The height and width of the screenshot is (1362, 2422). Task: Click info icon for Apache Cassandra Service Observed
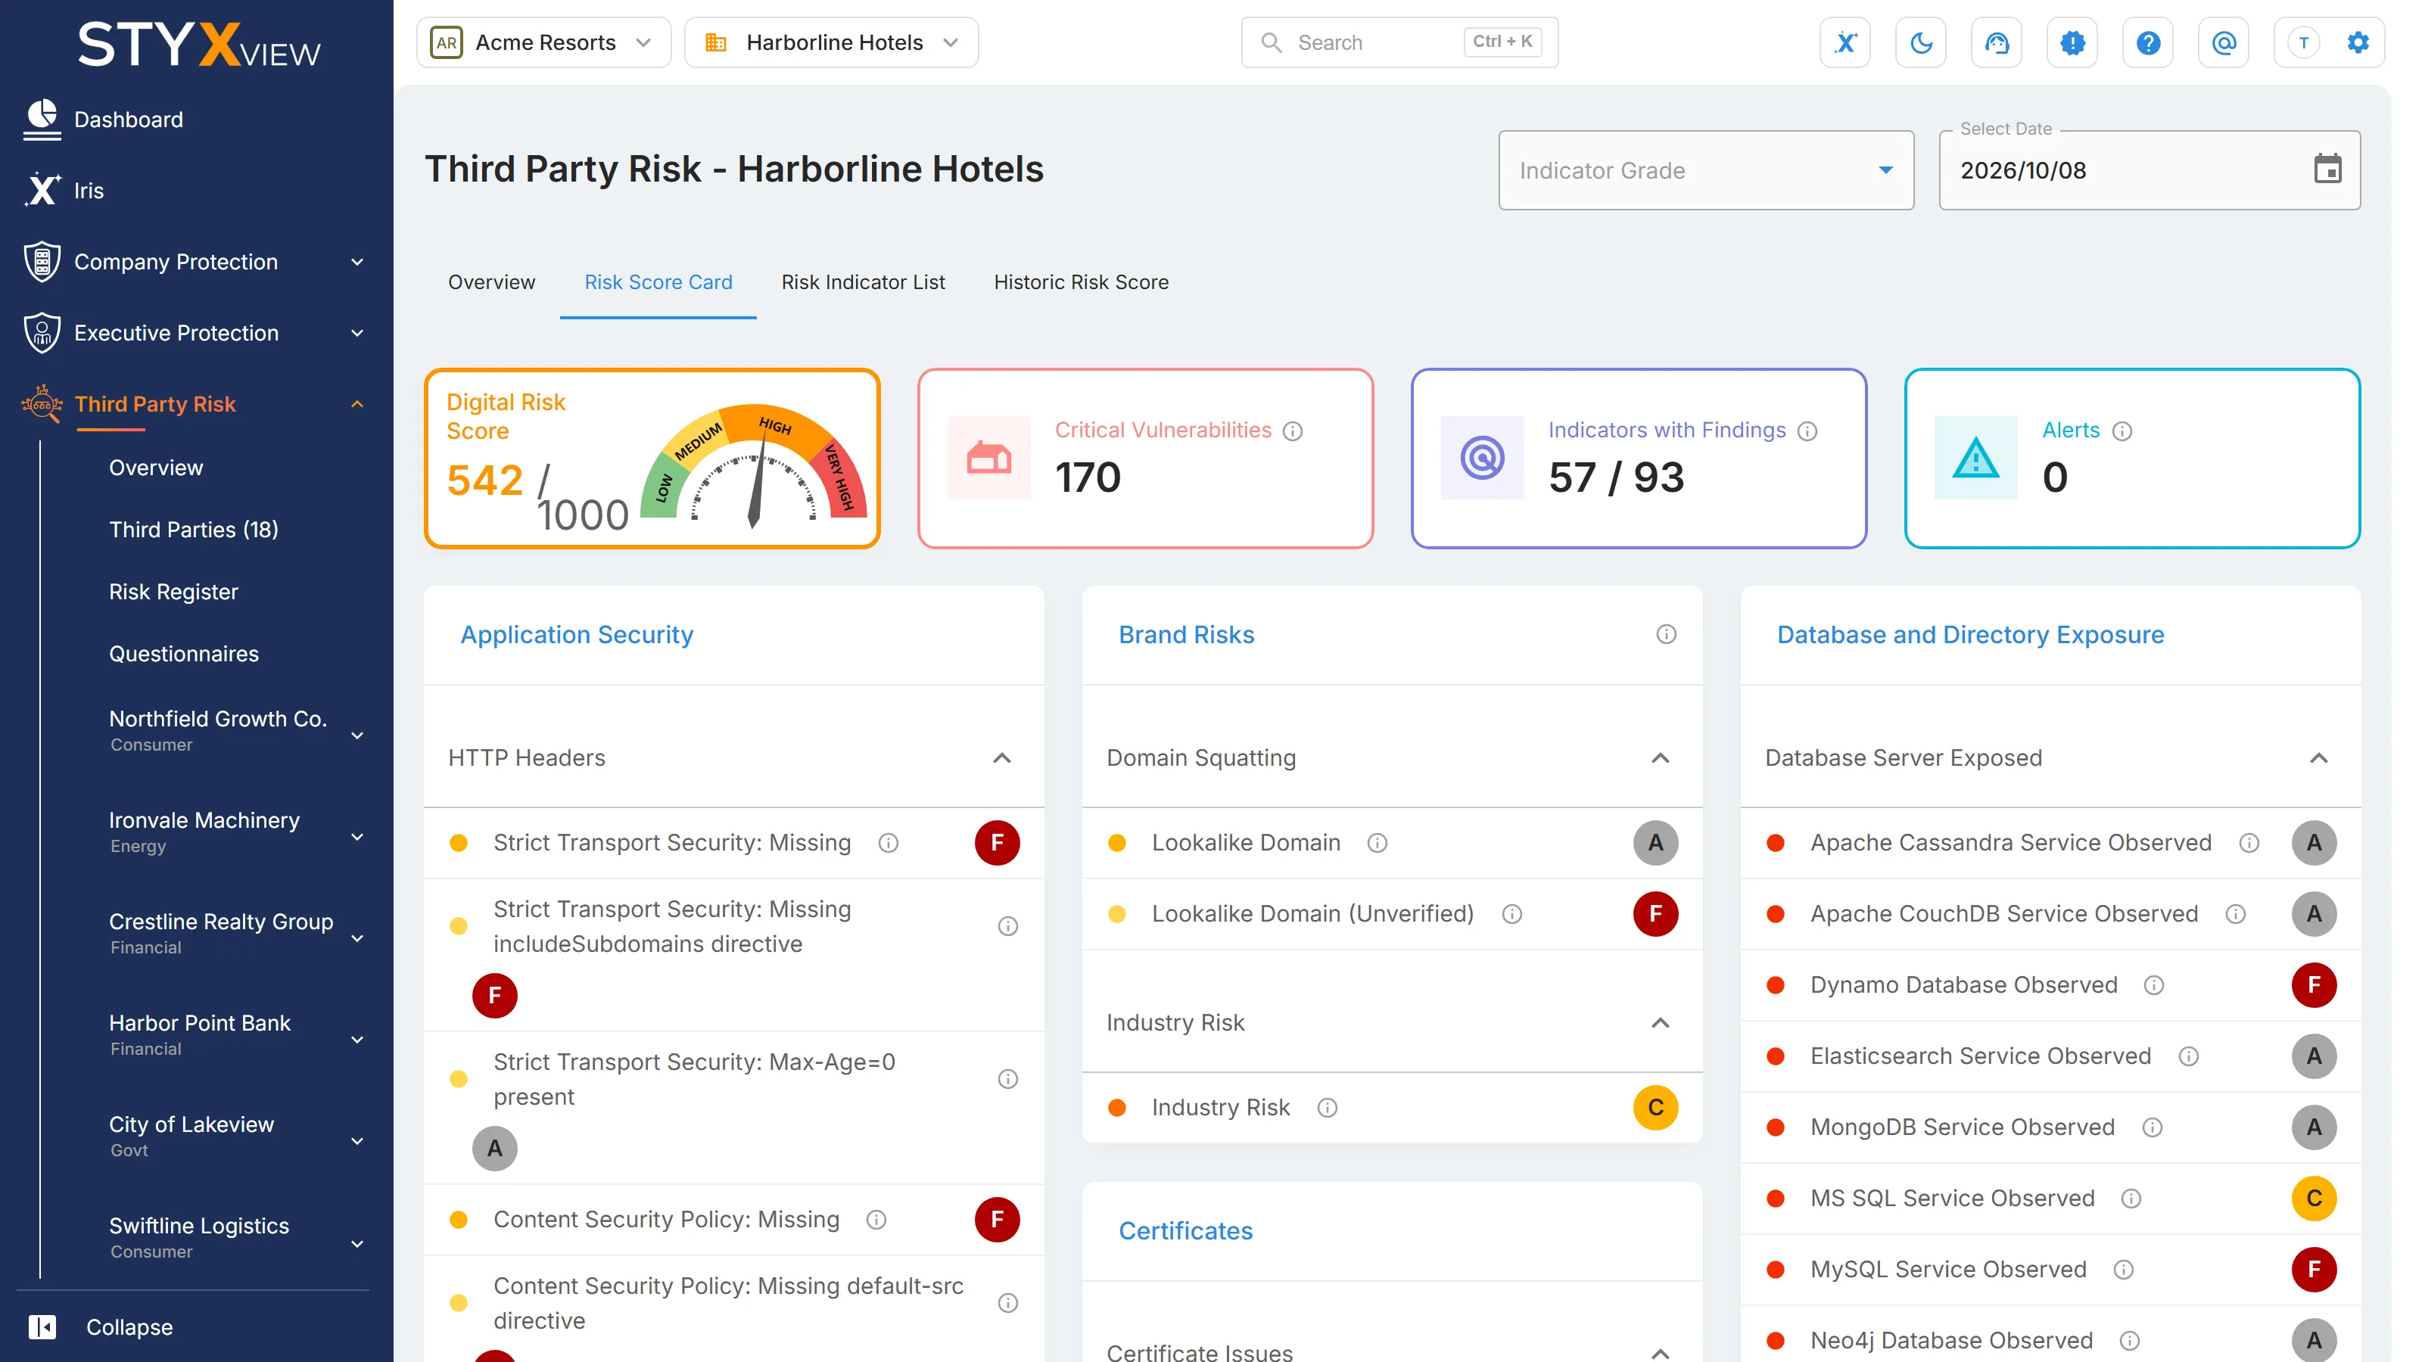pos(2249,842)
